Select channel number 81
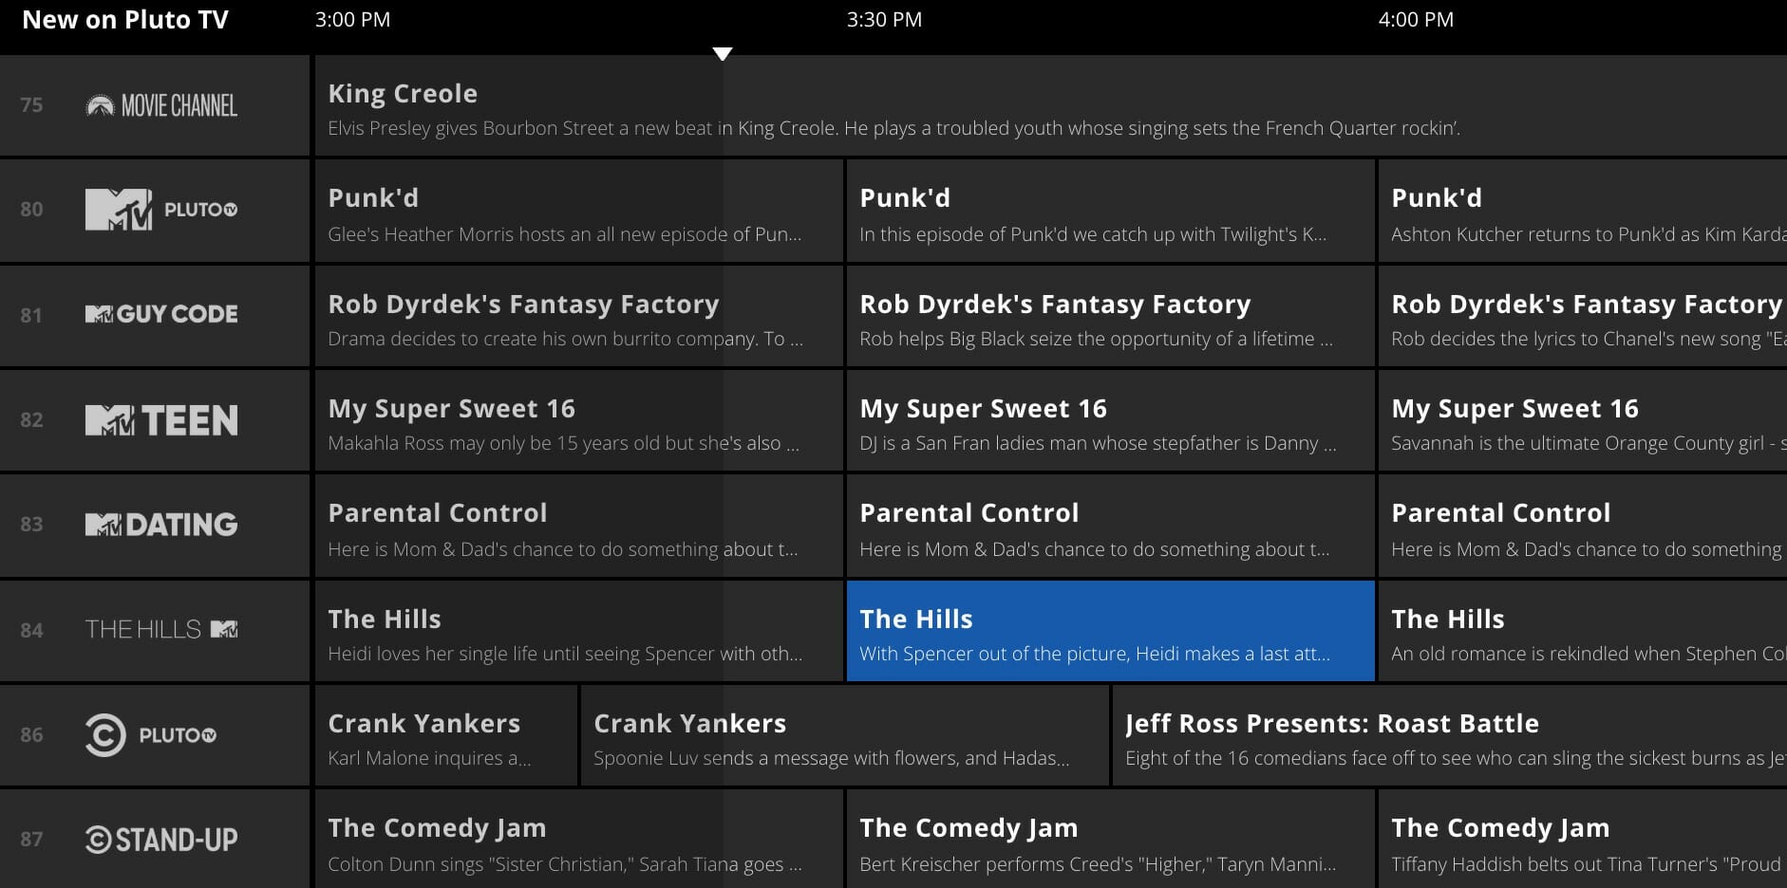Image resolution: width=1787 pixels, height=888 pixels. tap(31, 315)
